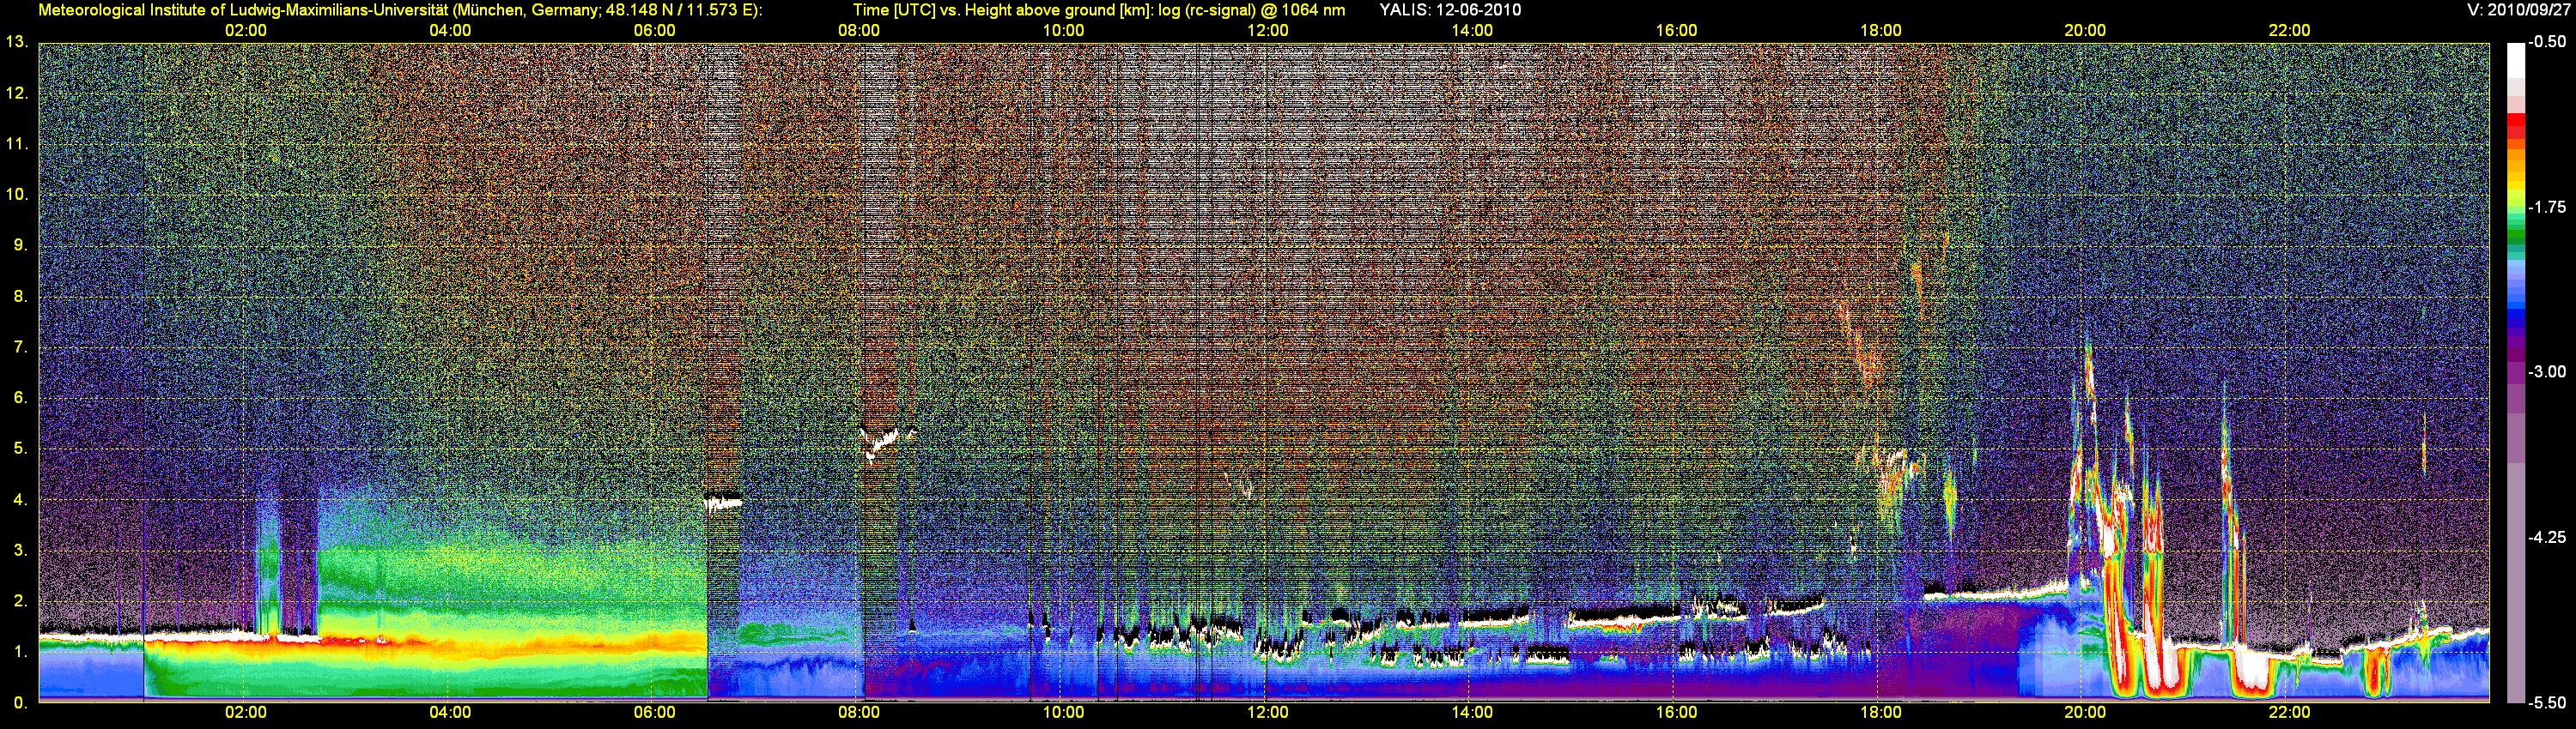The image size is (2576, 729).
Task: Click '14:00' on the top time axis
Action: [x=1472, y=31]
